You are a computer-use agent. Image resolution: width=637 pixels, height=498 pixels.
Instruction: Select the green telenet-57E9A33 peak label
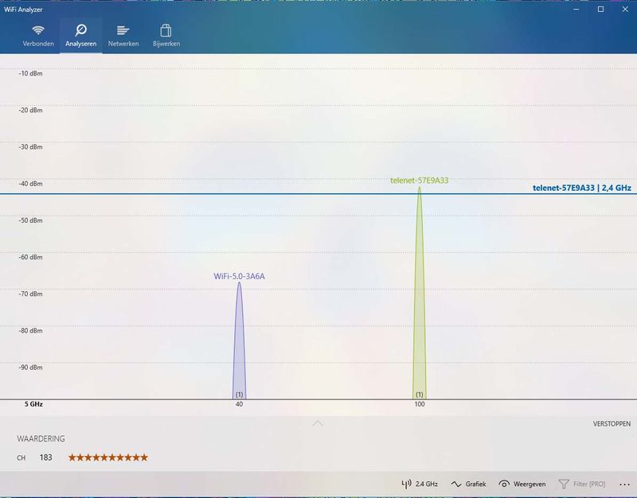[x=419, y=180]
